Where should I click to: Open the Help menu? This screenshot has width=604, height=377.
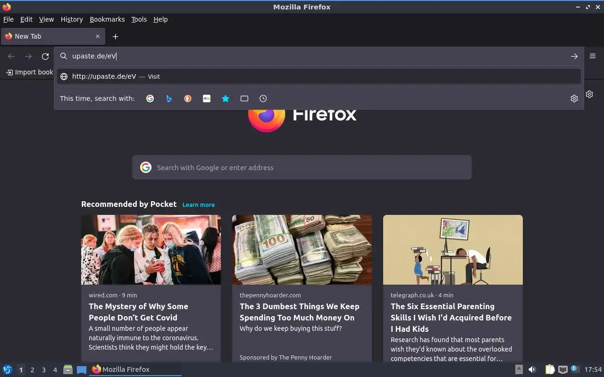click(160, 19)
